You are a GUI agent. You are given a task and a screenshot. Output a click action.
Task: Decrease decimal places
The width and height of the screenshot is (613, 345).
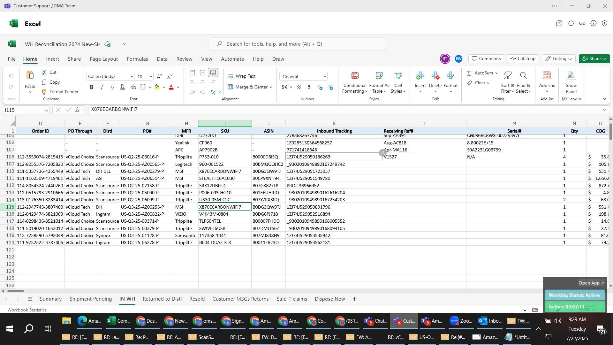tap(330, 87)
